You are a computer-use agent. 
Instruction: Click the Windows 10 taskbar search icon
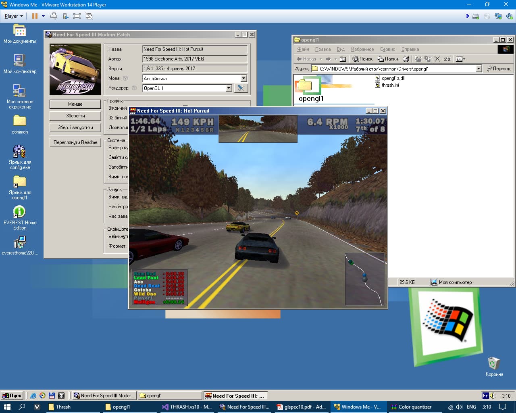[x=22, y=407]
